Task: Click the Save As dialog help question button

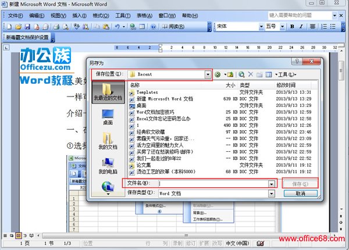Action: pos(297,62)
